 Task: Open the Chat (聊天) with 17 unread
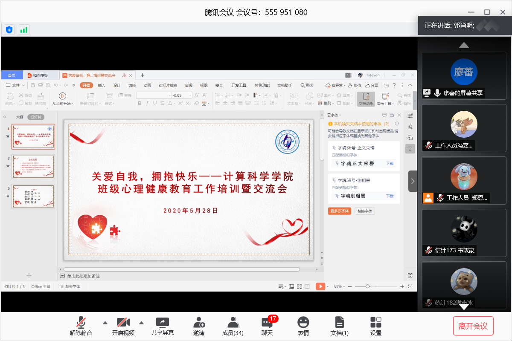coord(267,327)
